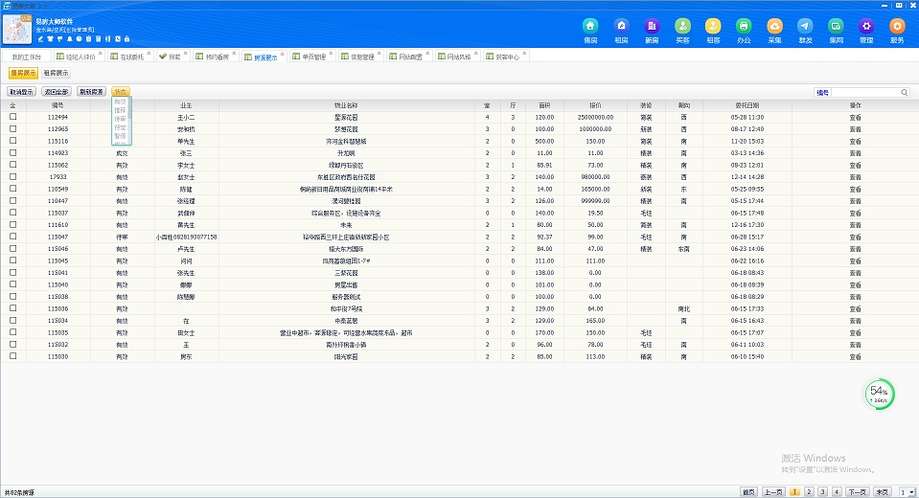919x498 pixels.
Task: Open the 编号 search field selector
Action: click(822, 92)
